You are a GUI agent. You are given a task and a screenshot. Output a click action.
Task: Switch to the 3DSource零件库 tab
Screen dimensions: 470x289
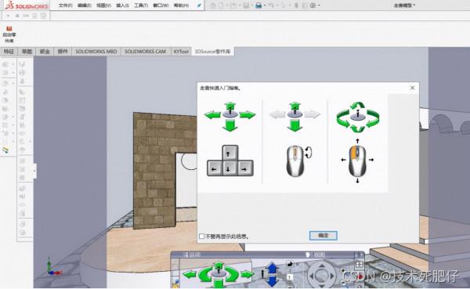212,52
